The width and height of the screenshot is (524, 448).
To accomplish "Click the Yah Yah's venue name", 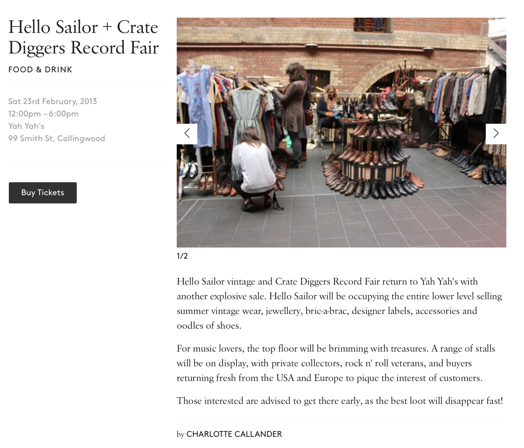I will click(26, 126).
